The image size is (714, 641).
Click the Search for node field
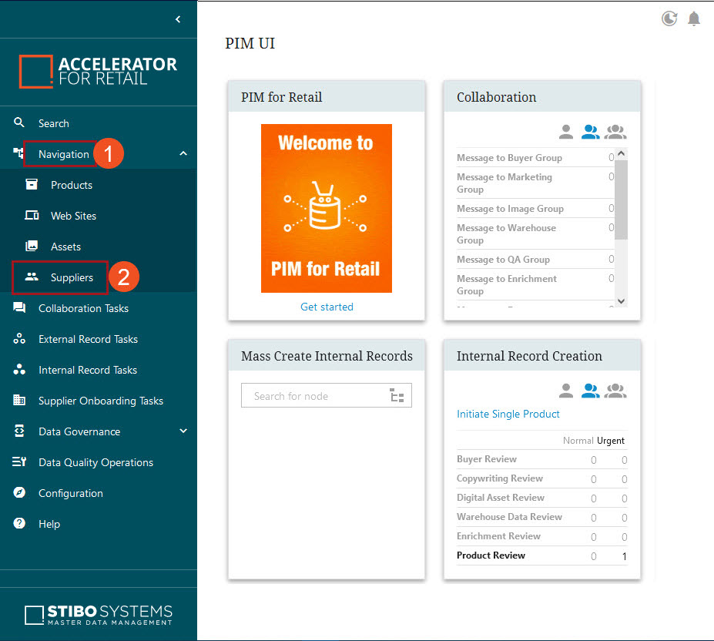(327, 395)
